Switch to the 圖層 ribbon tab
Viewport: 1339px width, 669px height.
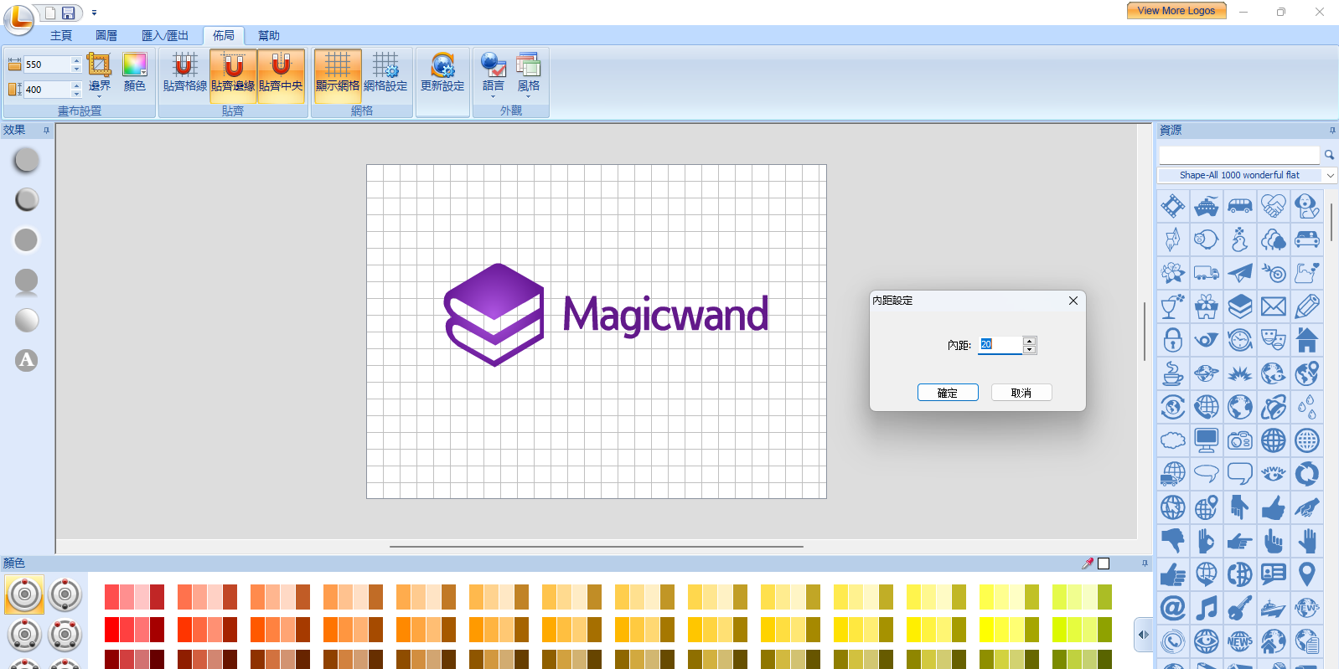(106, 35)
